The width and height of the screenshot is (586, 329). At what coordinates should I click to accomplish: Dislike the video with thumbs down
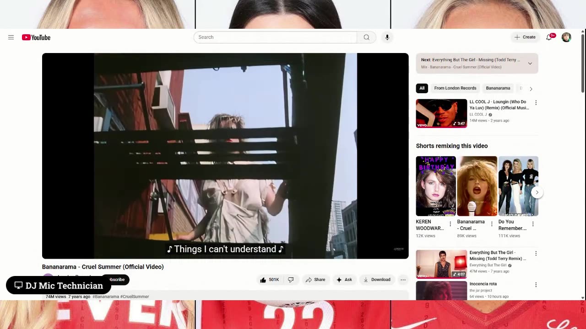[291, 280]
